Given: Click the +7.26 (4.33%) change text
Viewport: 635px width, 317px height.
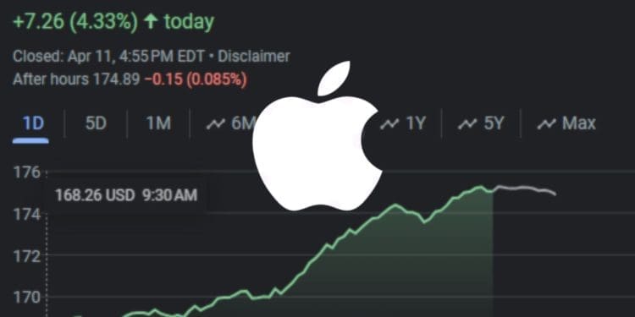Looking at the screenshot, I should (75, 21).
